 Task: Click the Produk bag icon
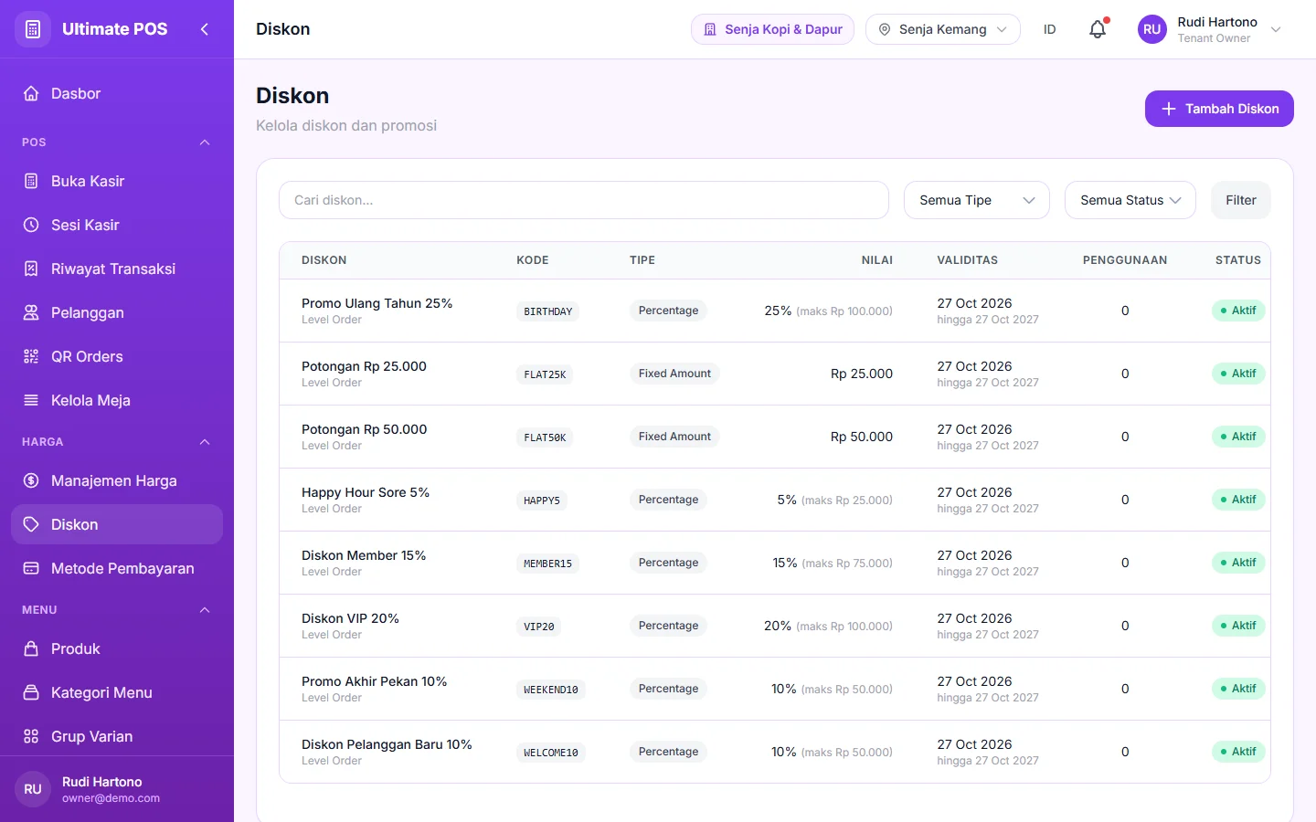(31, 648)
